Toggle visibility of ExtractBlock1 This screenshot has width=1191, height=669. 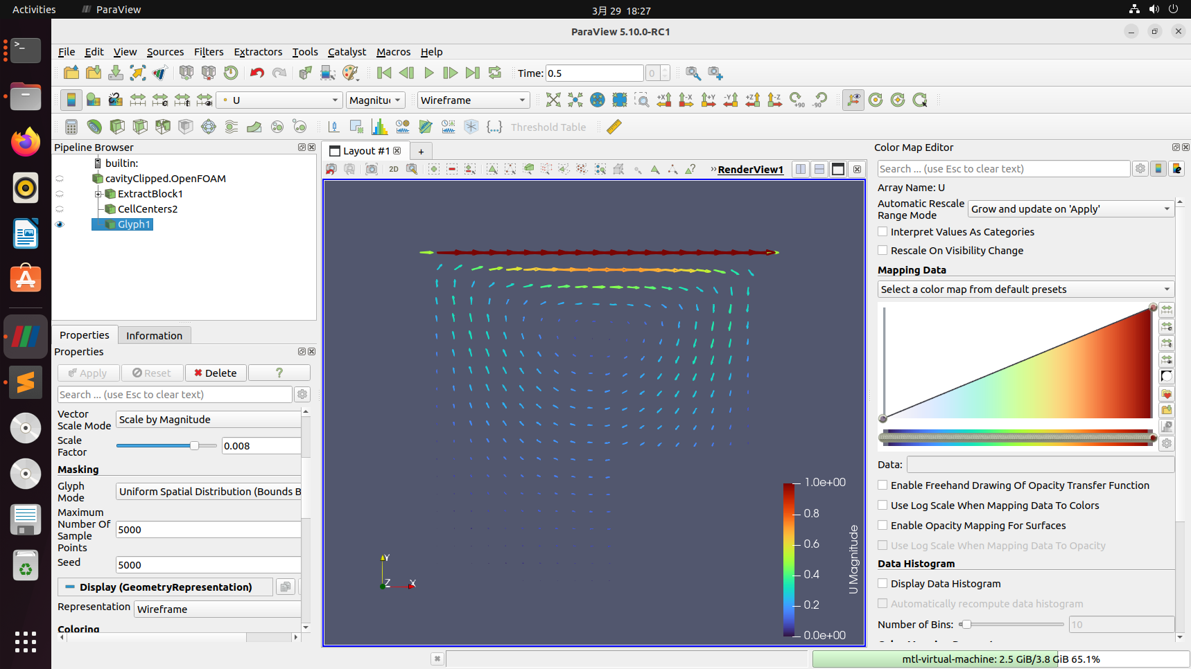pos(60,194)
